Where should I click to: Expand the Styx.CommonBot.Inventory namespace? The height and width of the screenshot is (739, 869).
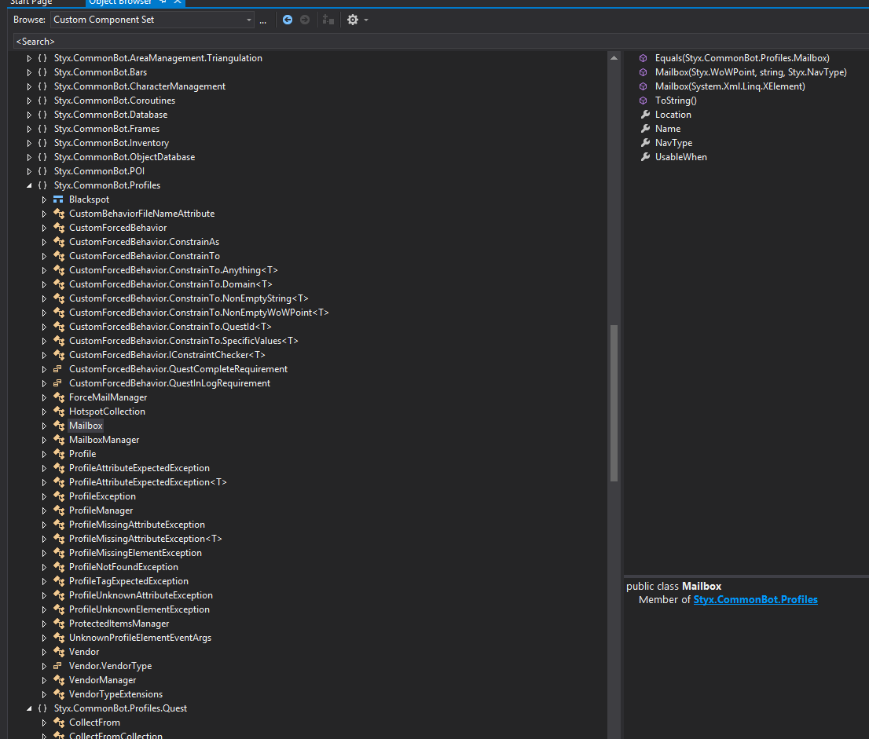tap(29, 143)
